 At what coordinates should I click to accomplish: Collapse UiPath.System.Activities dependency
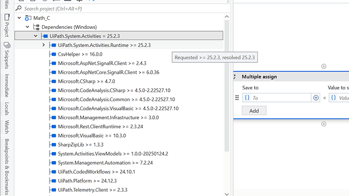[x=35, y=36]
